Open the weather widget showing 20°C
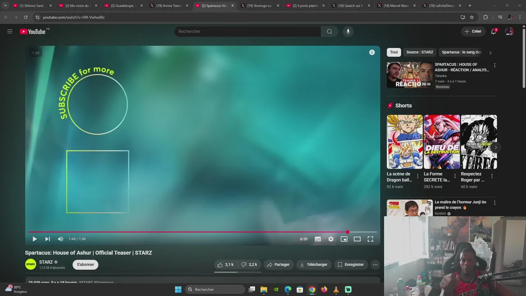The height and width of the screenshot is (296, 526). (x=16, y=289)
